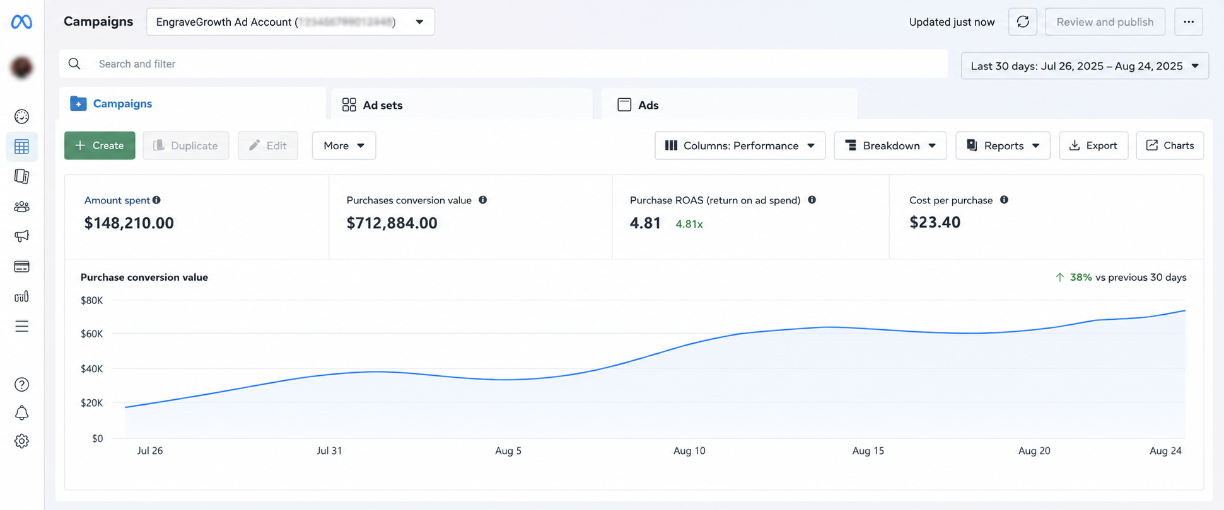Image resolution: width=1224 pixels, height=510 pixels.
Task: Click in the Search and filter field
Action: [x=503, y=64]
